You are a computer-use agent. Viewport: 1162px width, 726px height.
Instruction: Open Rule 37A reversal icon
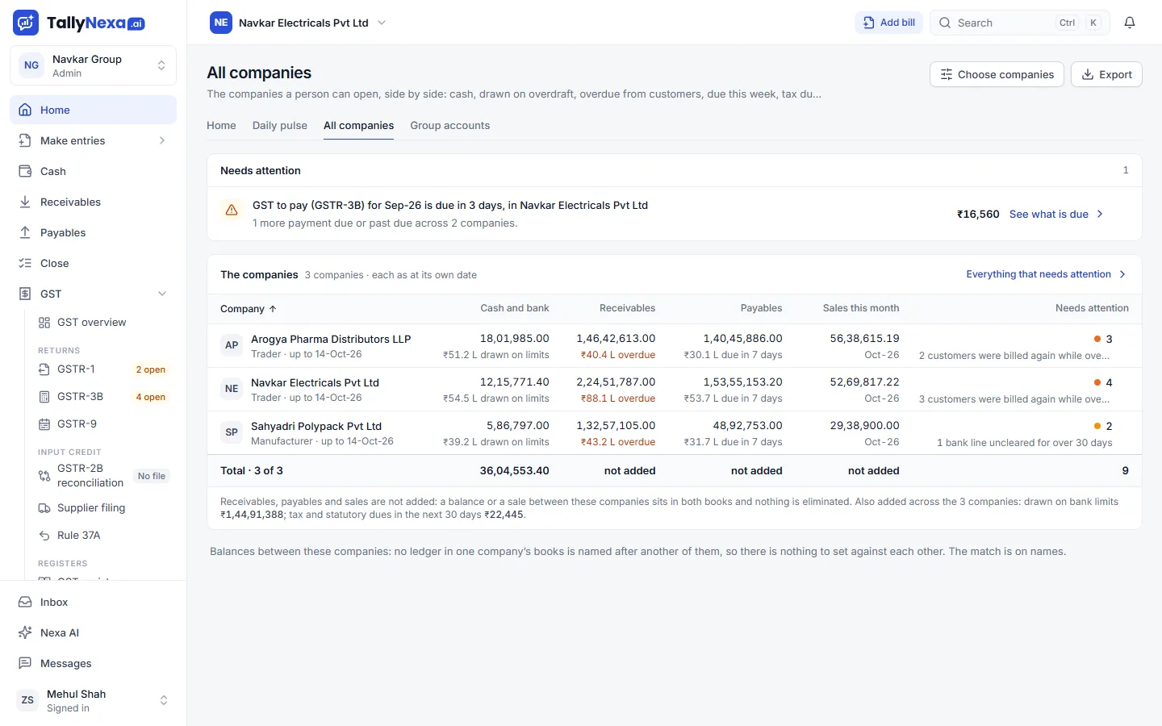click(44, 536)
